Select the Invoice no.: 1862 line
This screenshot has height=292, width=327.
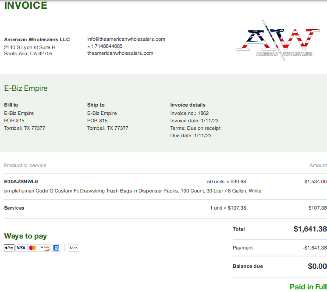189,113
